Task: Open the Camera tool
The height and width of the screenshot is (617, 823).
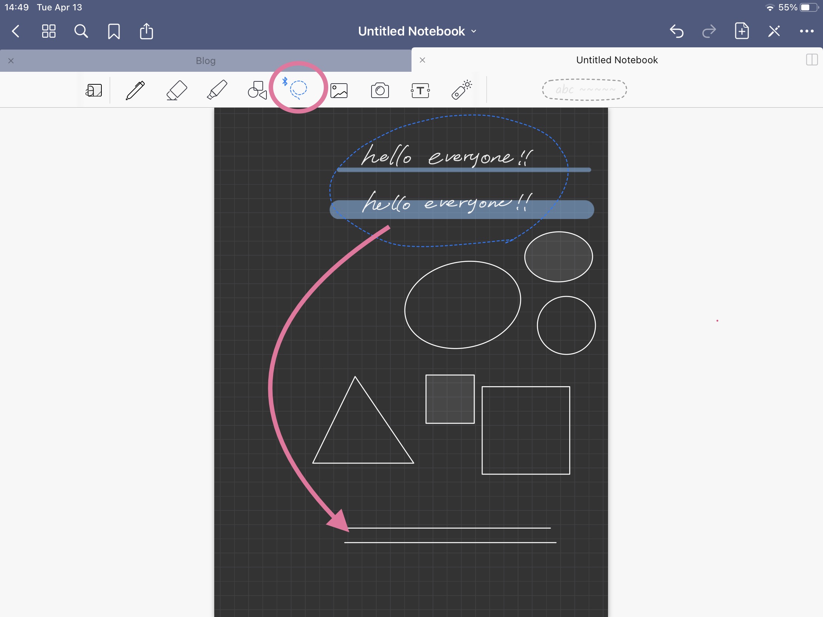Action: click(x=380, y=90)
